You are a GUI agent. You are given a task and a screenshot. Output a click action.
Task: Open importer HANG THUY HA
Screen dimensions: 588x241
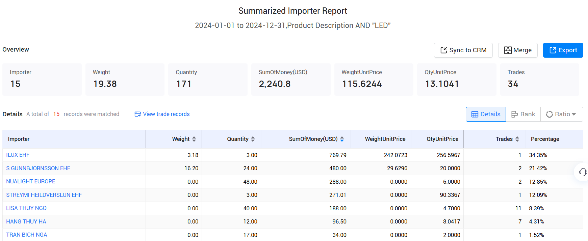pyautogui.click(x=26, y=221)
